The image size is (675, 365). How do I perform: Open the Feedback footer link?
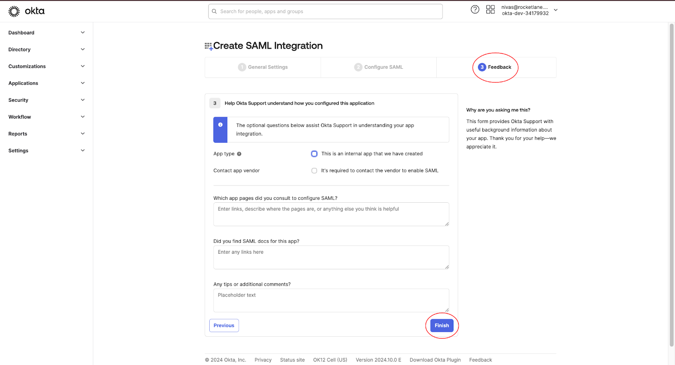coord(481,360)
